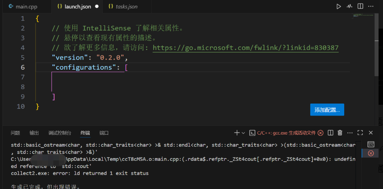The height and width of the screenshot is (189, 383).
Task: Click the collect2.exe error line in terminal
Action: [x=80, y=173]
